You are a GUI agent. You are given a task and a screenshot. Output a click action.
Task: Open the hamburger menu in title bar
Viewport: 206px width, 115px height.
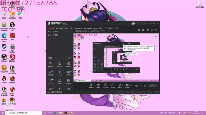click(148, 24)
